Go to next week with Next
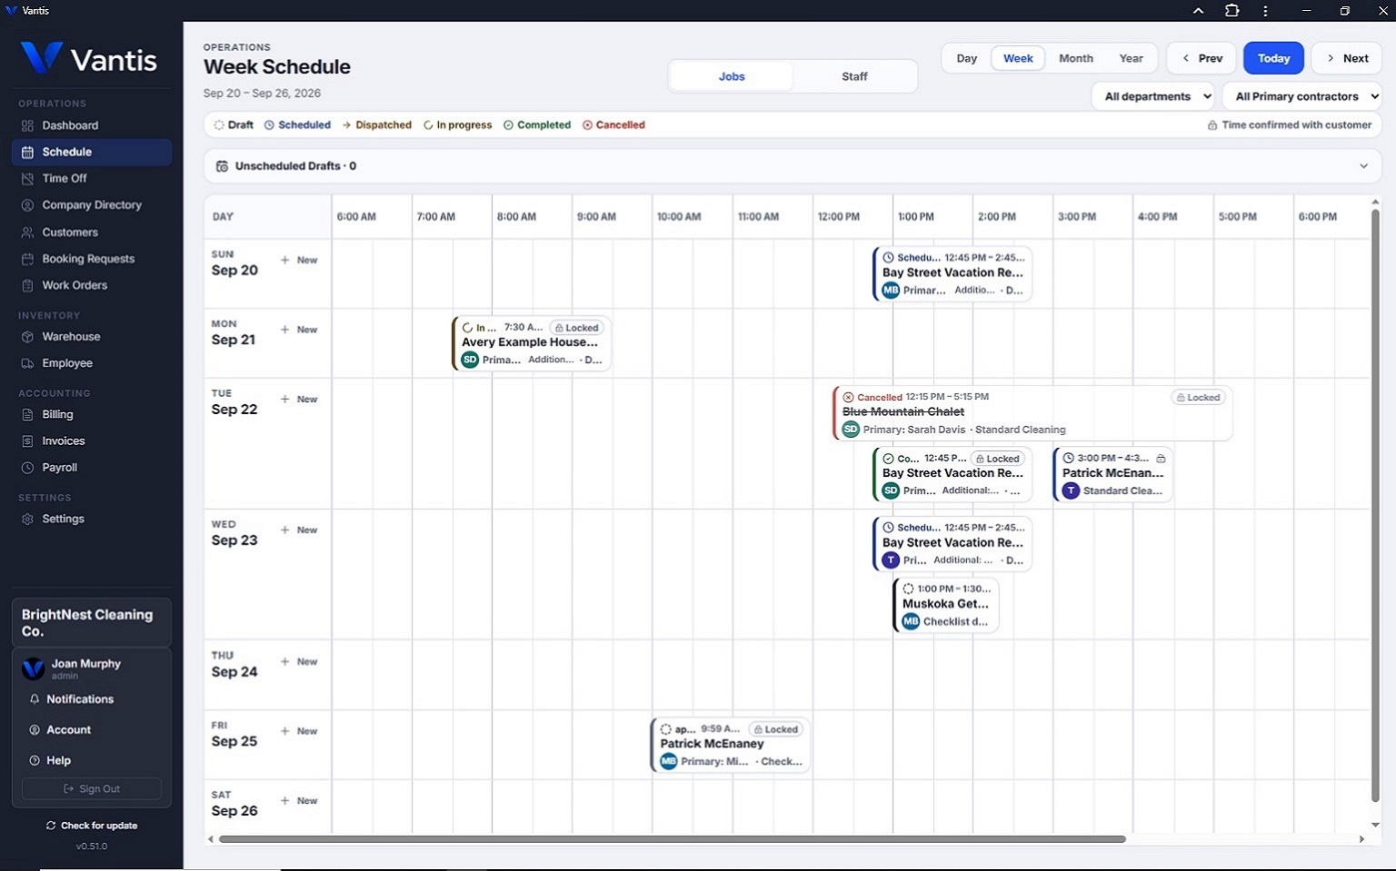This screenshot has height=871, width=1396. (1347, 58)
